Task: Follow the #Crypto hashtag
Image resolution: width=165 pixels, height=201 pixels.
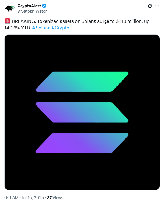Action: point(60,28)
